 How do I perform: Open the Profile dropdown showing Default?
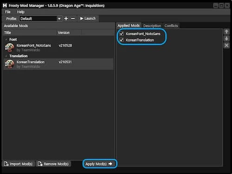pyautogui.click(x=40, y=19)
